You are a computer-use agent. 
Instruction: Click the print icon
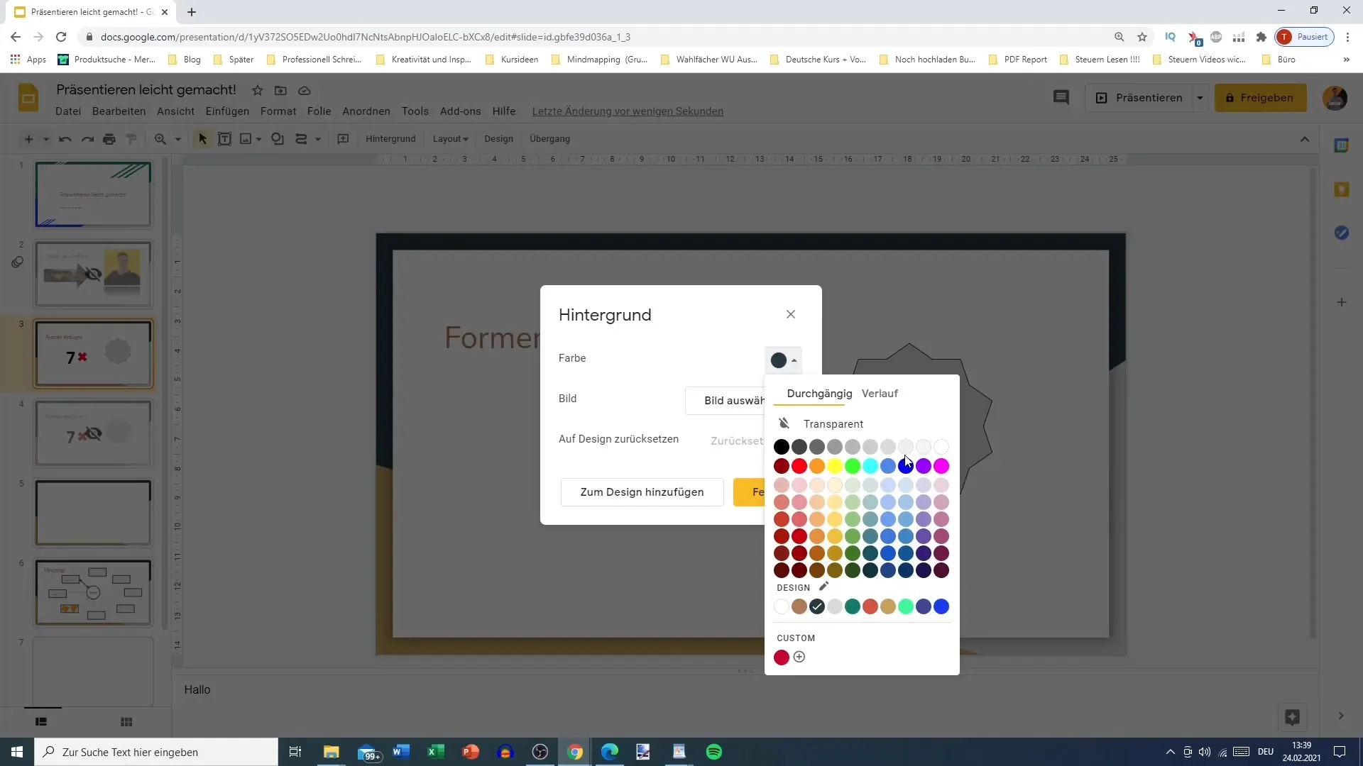tap(109, 139)
